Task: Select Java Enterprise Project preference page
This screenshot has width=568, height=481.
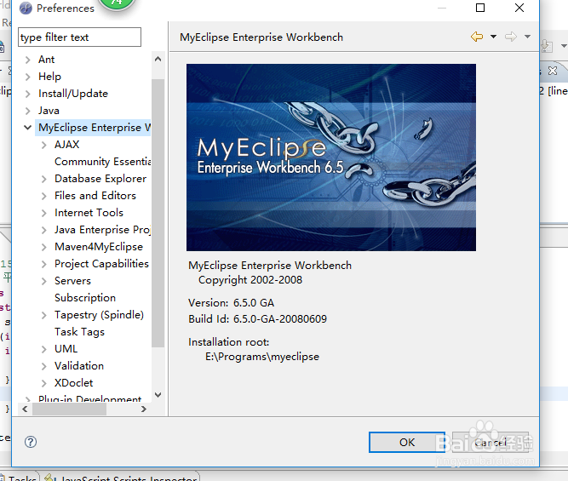Action: [102, 230]
